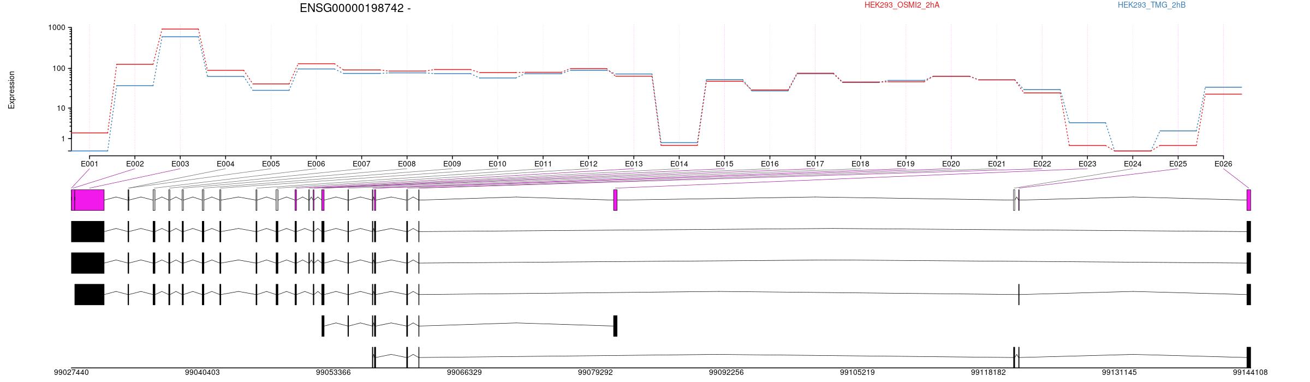
Task: Click exon label E015
Action: 724,164
